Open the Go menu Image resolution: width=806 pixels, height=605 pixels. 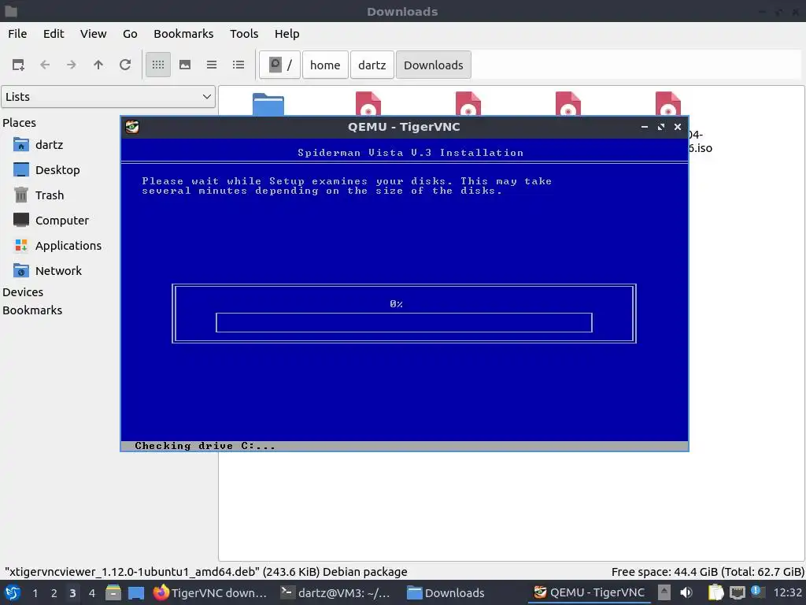coord(130,33)
